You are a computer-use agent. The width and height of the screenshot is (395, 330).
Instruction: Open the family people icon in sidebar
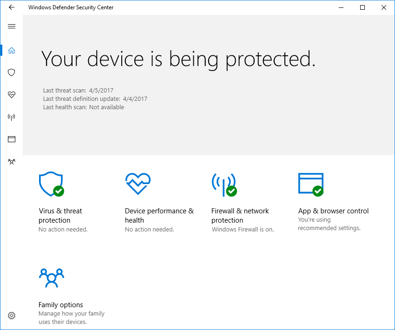click(x=12, y=161)
